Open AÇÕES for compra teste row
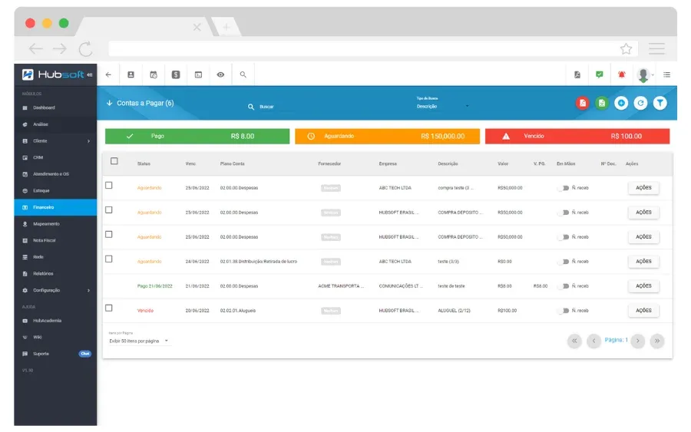 pyautogui.click(x=643, y=188)
